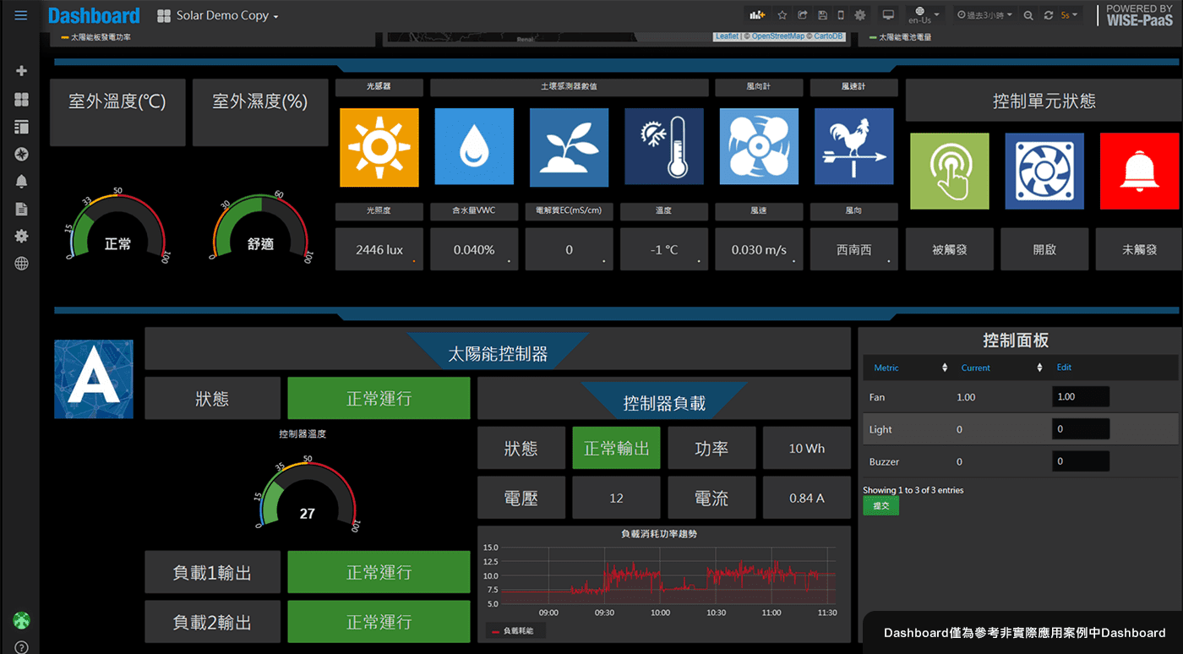Screen dimensions: 1183x654
Task: Open Alerting bell icon in left sidebar
Action: coord(21,182)
